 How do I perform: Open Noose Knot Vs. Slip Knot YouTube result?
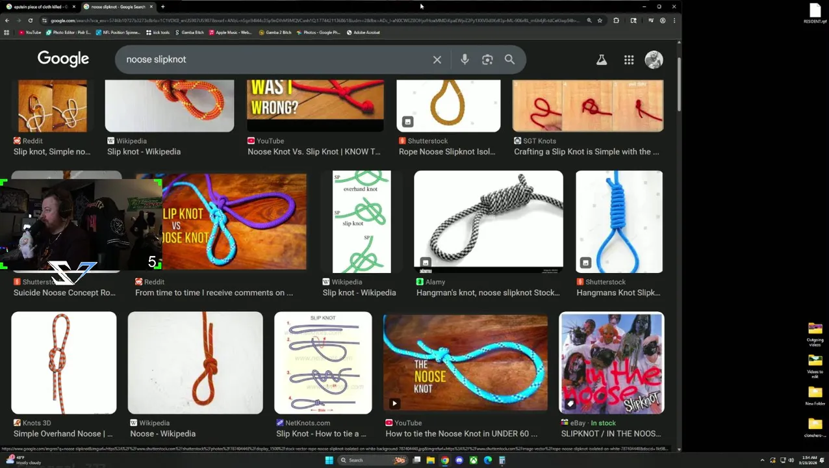[314, 151]
